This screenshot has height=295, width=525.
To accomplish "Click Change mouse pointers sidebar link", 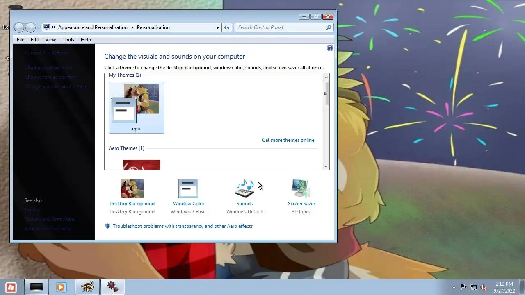I will pos(50,77).
